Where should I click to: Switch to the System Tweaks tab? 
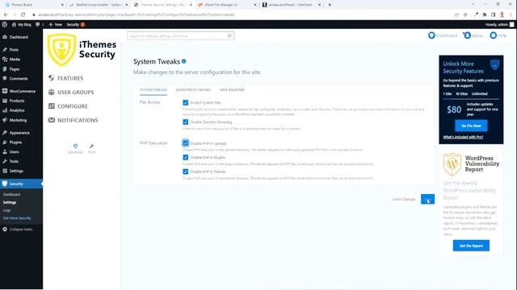[x=153, y=89]
